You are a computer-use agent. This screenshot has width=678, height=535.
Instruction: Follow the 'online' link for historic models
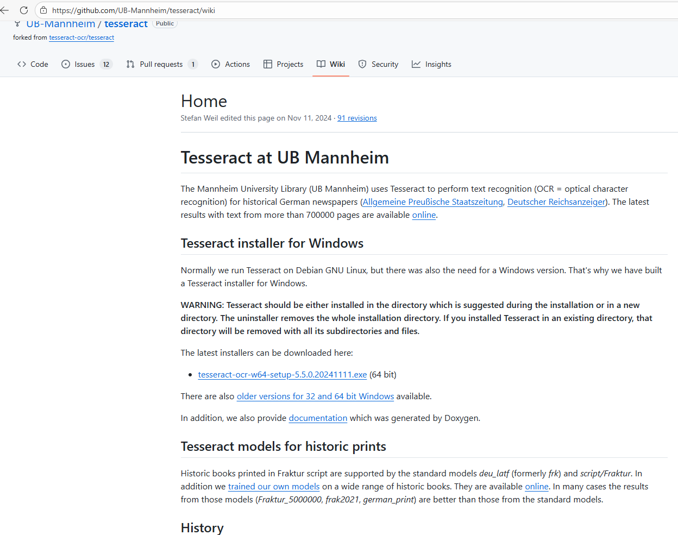tap(537, 487)
